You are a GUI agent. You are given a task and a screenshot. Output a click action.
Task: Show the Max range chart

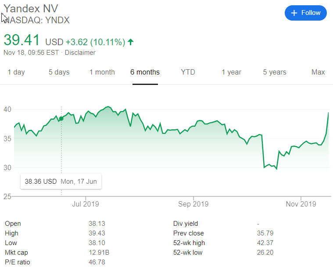pos(318,72)
